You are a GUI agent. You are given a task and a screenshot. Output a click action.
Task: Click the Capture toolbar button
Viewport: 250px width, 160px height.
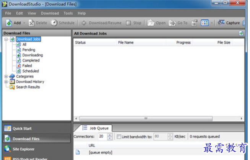click(229, 23)
